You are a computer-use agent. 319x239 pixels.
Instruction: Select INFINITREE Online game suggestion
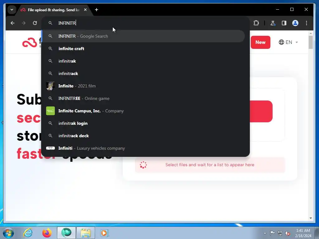tap(143, 98)
